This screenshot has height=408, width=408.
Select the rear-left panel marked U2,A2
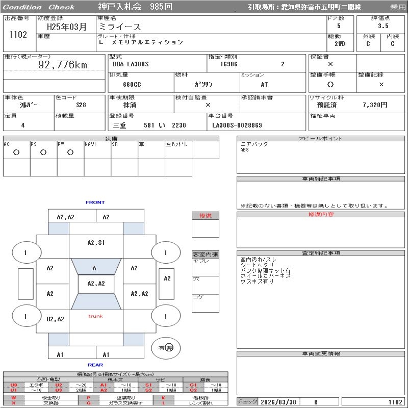click(x=55, y=319)
